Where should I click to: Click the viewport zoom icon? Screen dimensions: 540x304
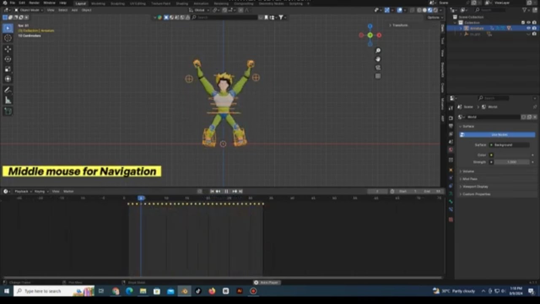[378, 51]
